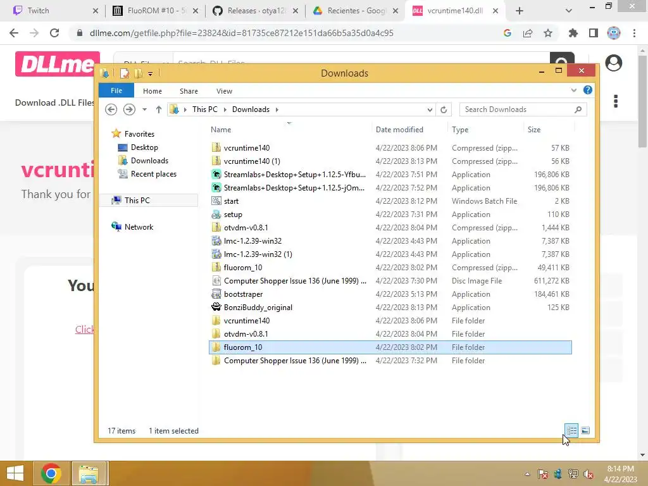Open Recent places in navigation pane
648x486 pixels.
pyautogui.click(x=153, y=174)
